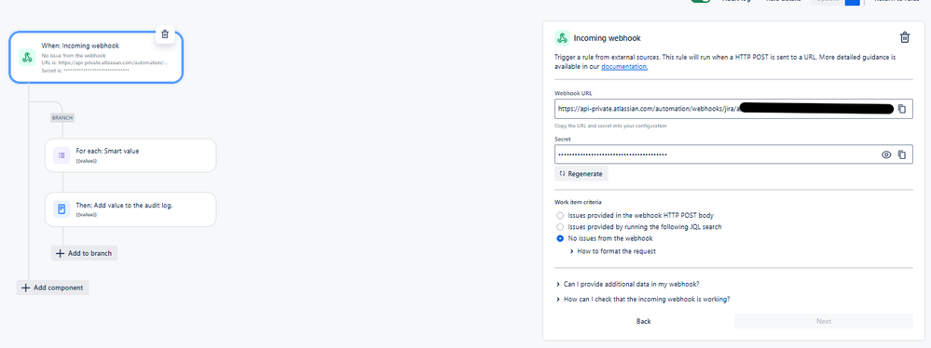
Task: Select No issues from the webhook
Action: click(x=560, y=238)
